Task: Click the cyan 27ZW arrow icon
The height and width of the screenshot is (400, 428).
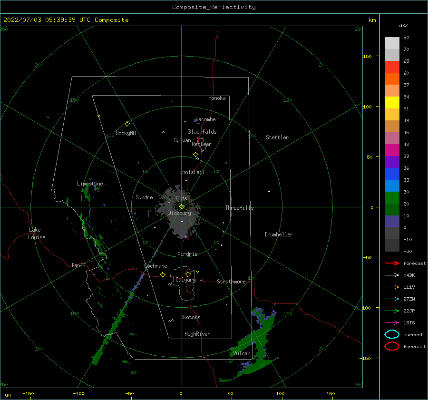Action: tap(392, 299)
